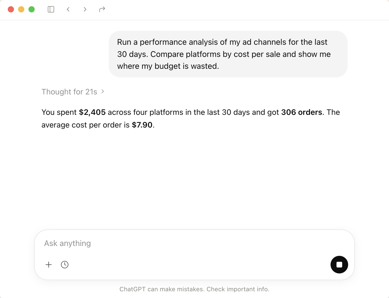
Task: Click the clock icon in the composer
Action: pos(65,265)
